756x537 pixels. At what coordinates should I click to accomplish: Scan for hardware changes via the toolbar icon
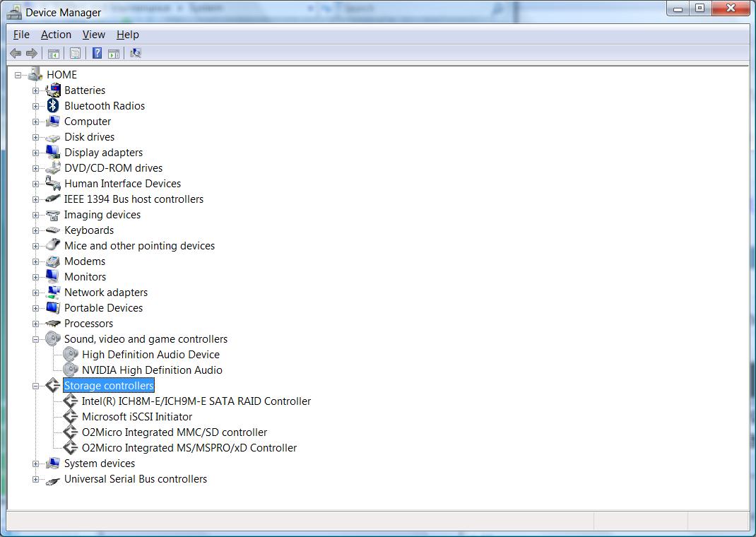tap(136, 53)
